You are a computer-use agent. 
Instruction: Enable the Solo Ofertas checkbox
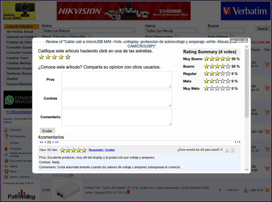232,37
